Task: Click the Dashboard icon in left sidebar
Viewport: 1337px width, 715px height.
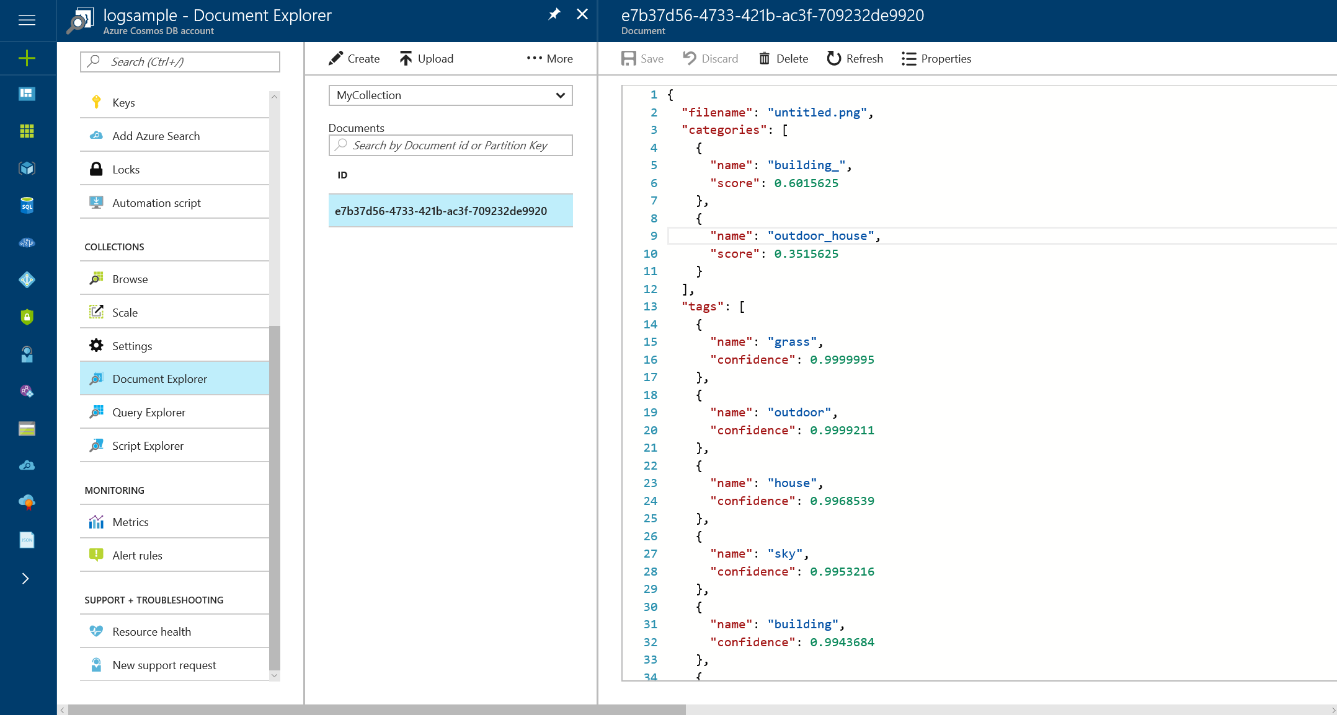Action: [27, 94]
